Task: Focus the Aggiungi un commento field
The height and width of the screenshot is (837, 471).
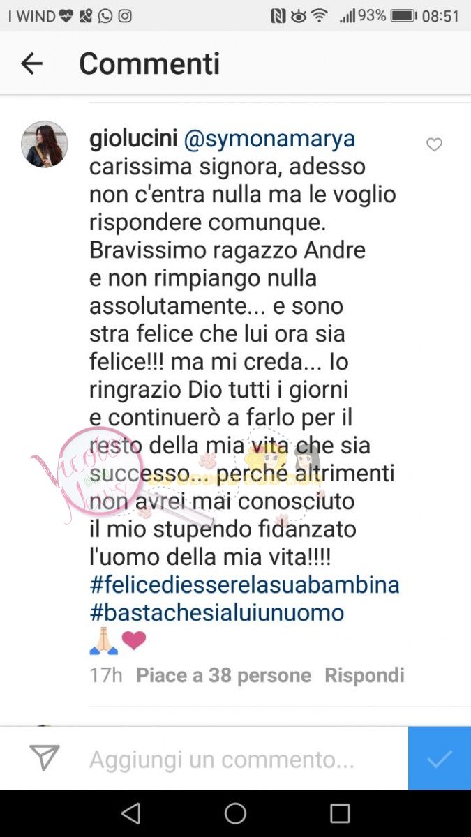Action: (222, 759)
